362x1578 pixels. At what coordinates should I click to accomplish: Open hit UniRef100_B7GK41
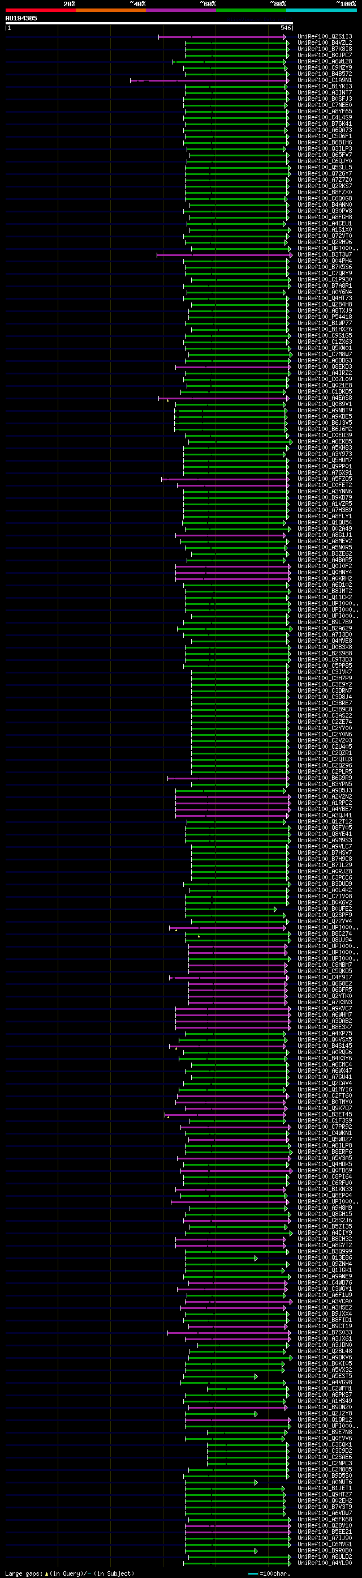pos(325,123)
